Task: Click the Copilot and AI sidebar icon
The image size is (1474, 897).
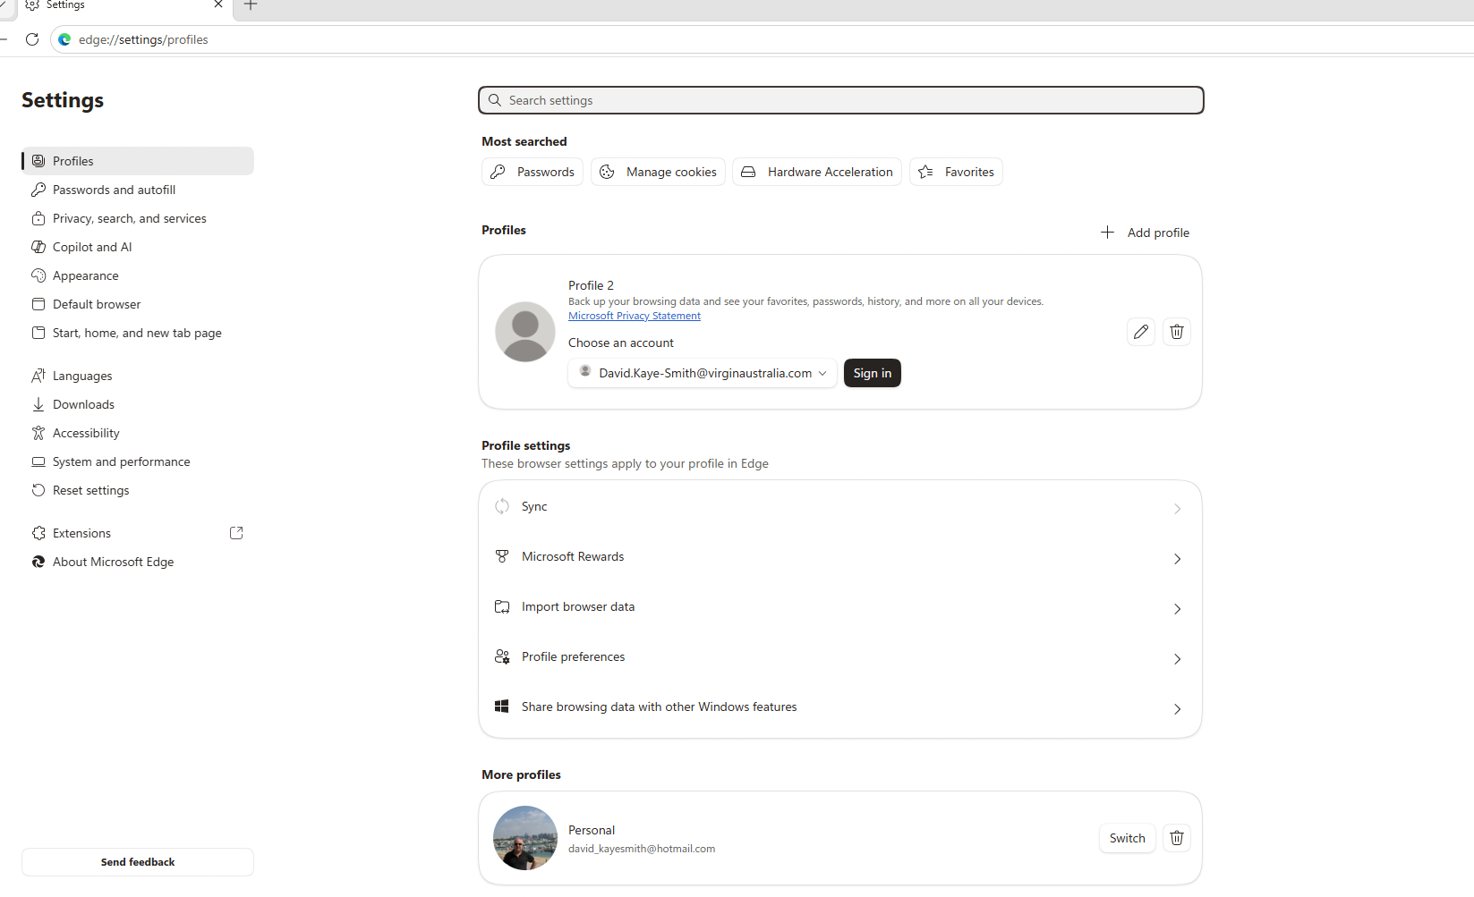Action: [38, 247]
